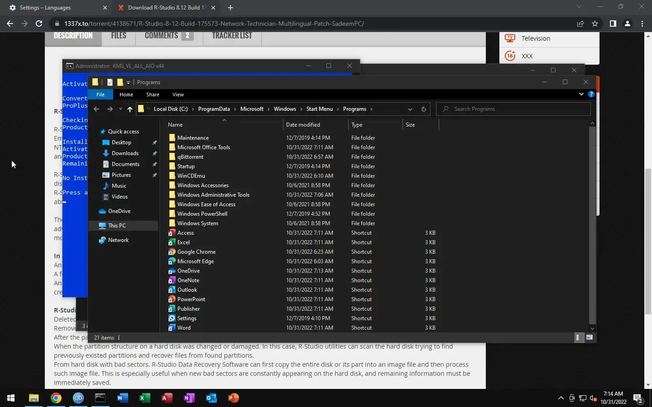The image size is (652, 407).
Task: Share this page from the address bar
Action: coord(580,24)
